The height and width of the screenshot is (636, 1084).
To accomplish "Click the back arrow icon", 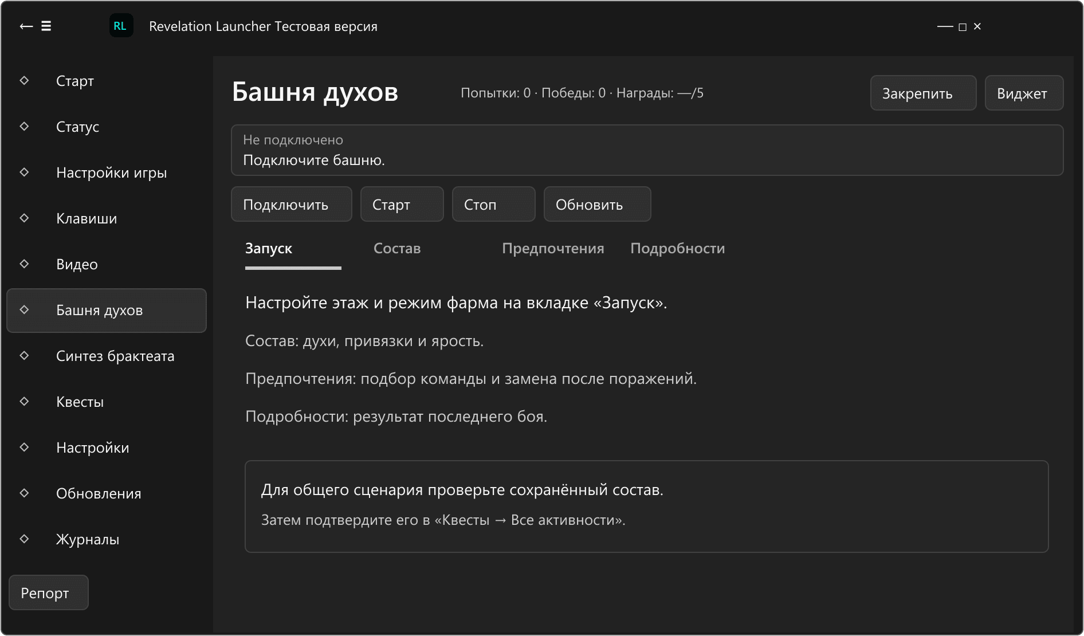I will pos(26,26).
